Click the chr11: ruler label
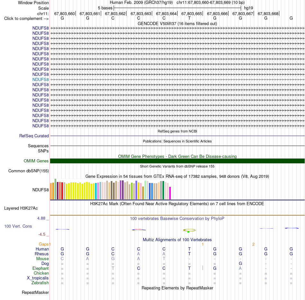 coord(43,14)
